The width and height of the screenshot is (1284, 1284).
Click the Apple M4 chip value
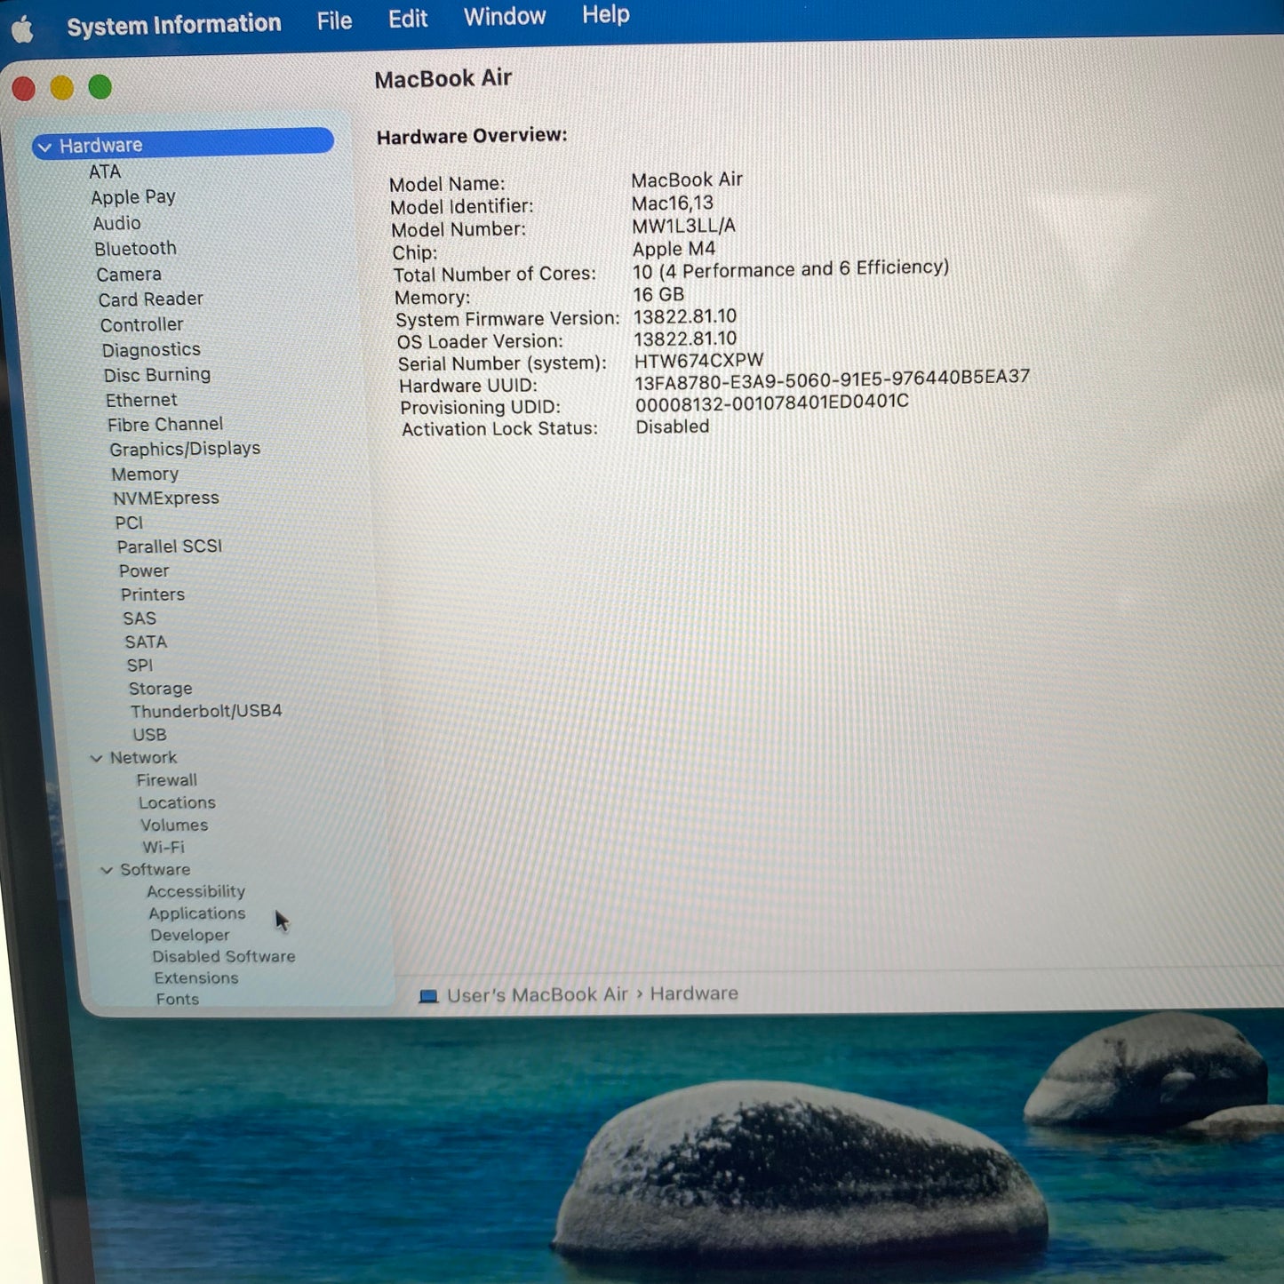click(674, 249)
